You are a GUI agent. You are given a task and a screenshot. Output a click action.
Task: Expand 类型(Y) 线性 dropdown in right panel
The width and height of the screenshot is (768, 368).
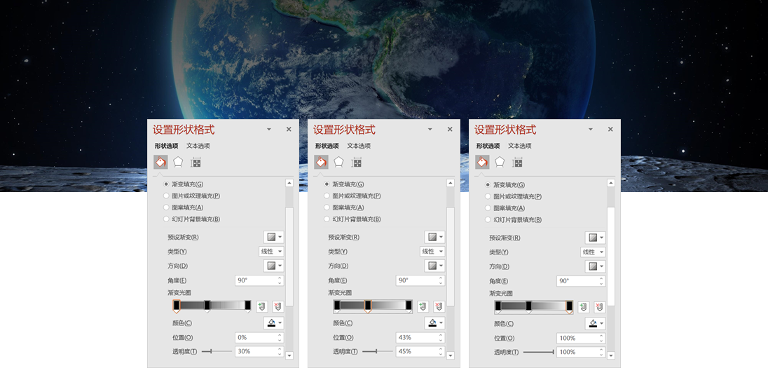pyautogui.click(x=594, y=252)
